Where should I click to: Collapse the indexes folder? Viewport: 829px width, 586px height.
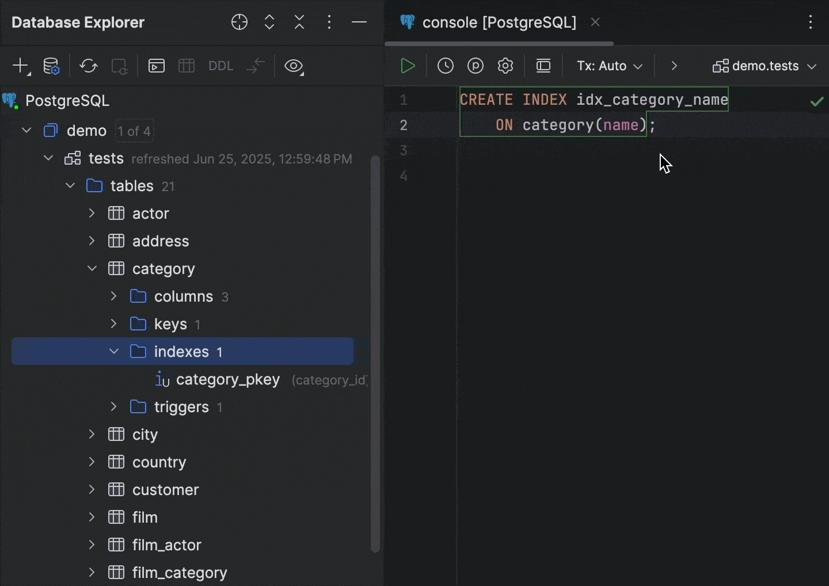114,352
